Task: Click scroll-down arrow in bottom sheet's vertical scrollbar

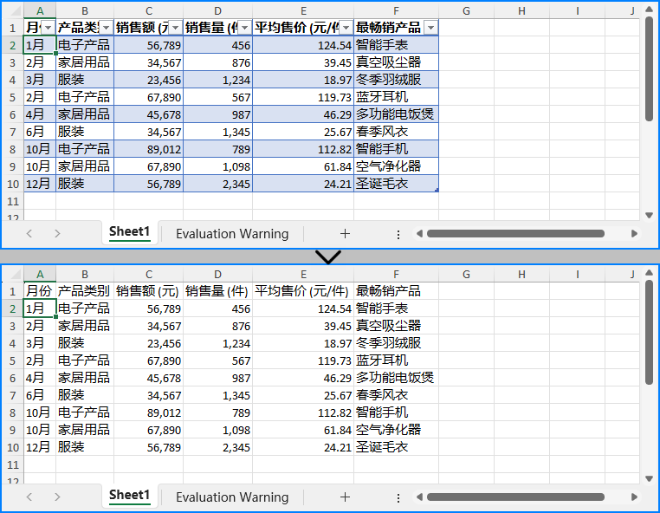Action: 649,479
